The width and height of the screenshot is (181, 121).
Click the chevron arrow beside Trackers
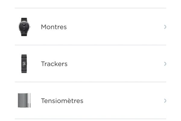click(x=165, y=64)
